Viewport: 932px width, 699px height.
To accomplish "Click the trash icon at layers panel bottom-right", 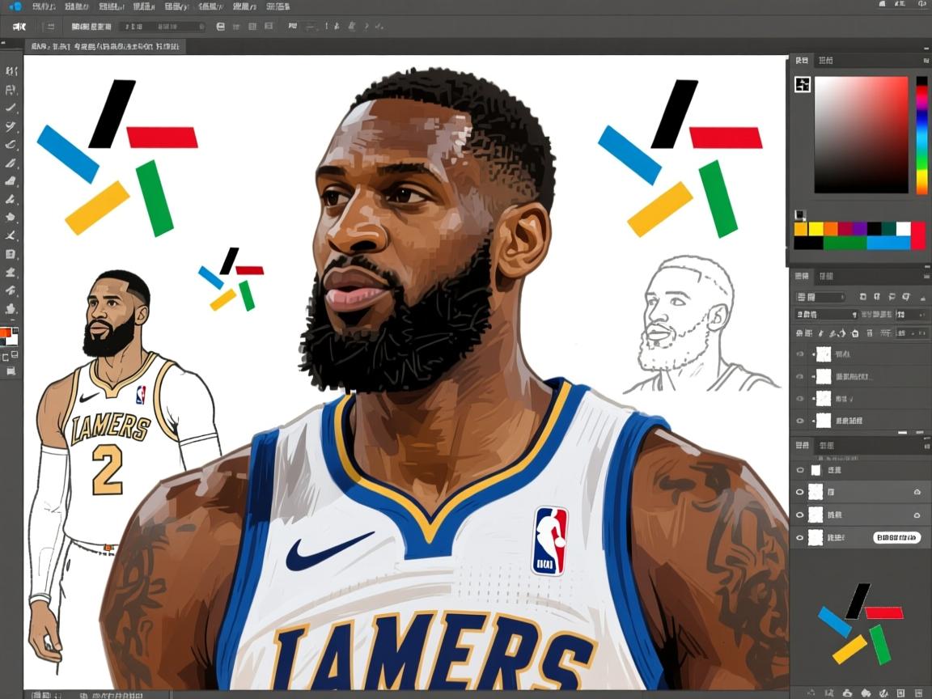I will [x=918, y=693].
